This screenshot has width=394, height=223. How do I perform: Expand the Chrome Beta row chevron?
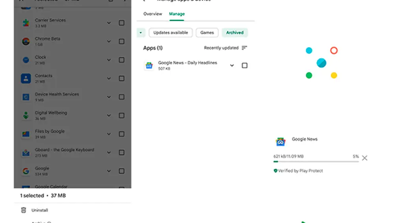coord(109,41)
